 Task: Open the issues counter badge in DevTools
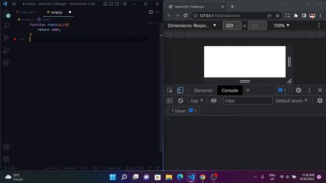tap(282, 90)
